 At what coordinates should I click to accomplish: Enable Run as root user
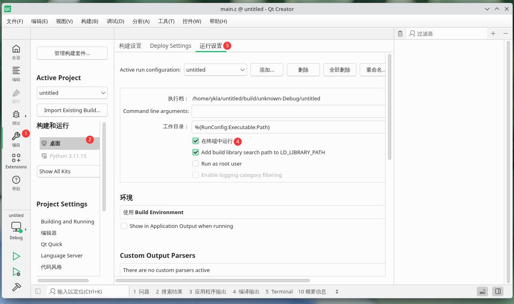tap(196, 164)
